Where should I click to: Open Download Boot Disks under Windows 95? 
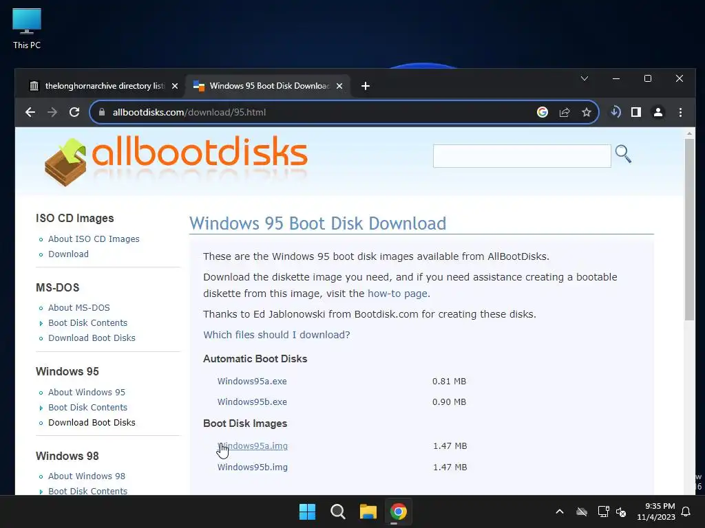[x=92, y=423]
